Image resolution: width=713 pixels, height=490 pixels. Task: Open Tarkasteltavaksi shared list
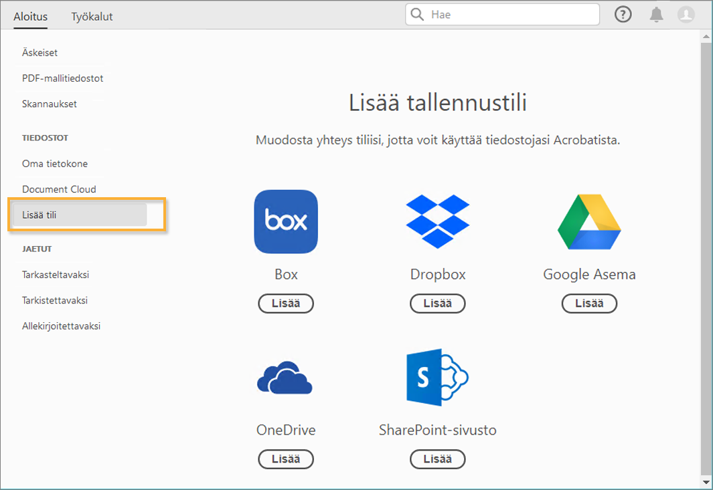pyautogui.click(x=56, y=275)
